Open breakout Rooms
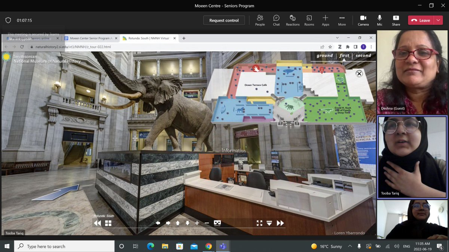The height and width of the screenshot is (252, 449). [x=309, y=20]
